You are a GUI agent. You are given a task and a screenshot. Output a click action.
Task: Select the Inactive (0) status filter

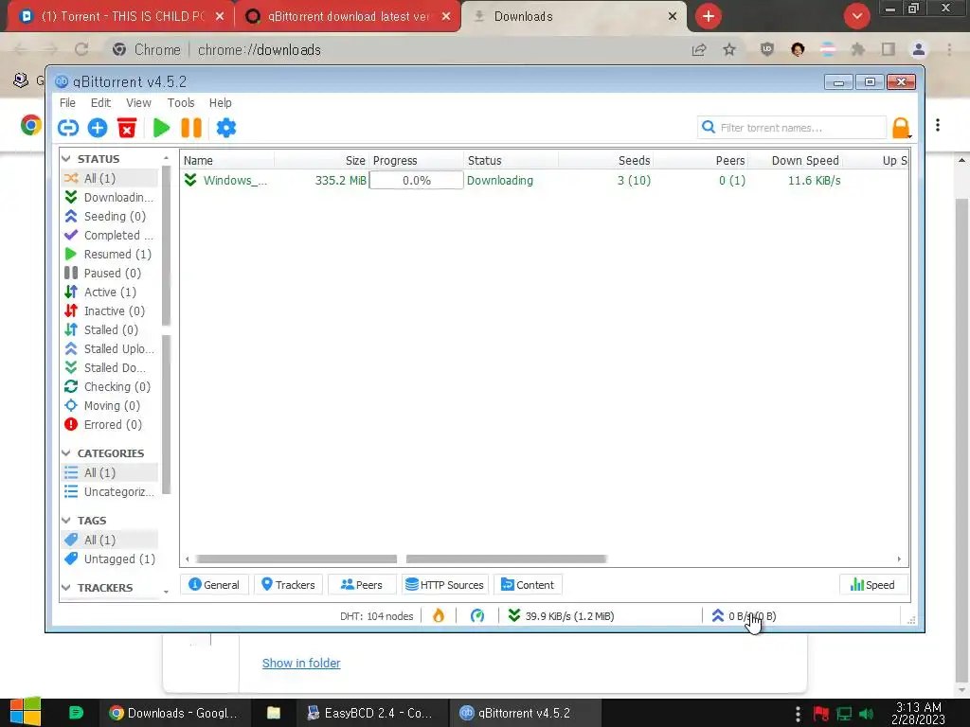pos(110,310)
